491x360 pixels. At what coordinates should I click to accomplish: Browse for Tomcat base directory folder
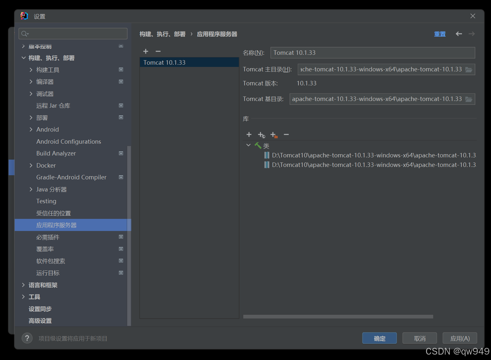(469, 99)
